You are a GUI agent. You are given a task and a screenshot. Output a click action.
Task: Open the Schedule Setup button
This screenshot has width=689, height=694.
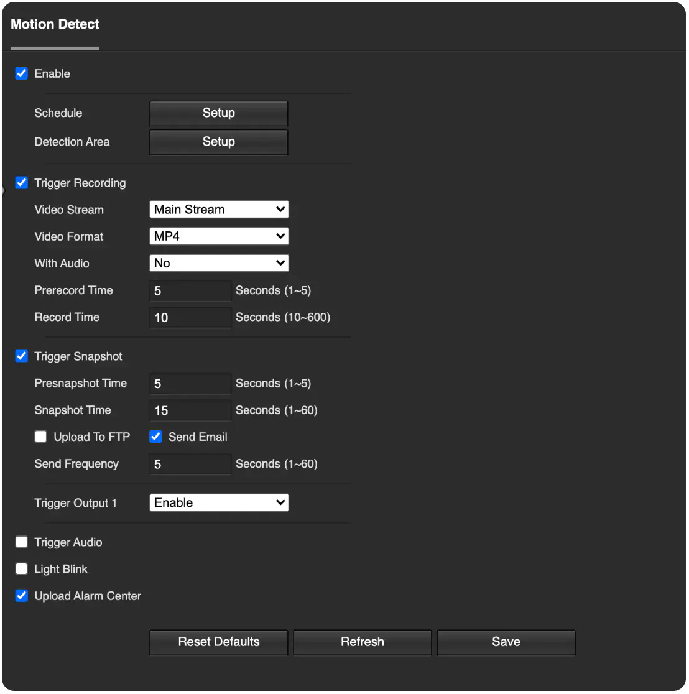click(219, 113)
